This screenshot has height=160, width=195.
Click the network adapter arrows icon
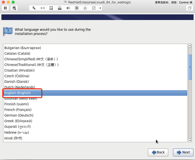click(43, 8)
